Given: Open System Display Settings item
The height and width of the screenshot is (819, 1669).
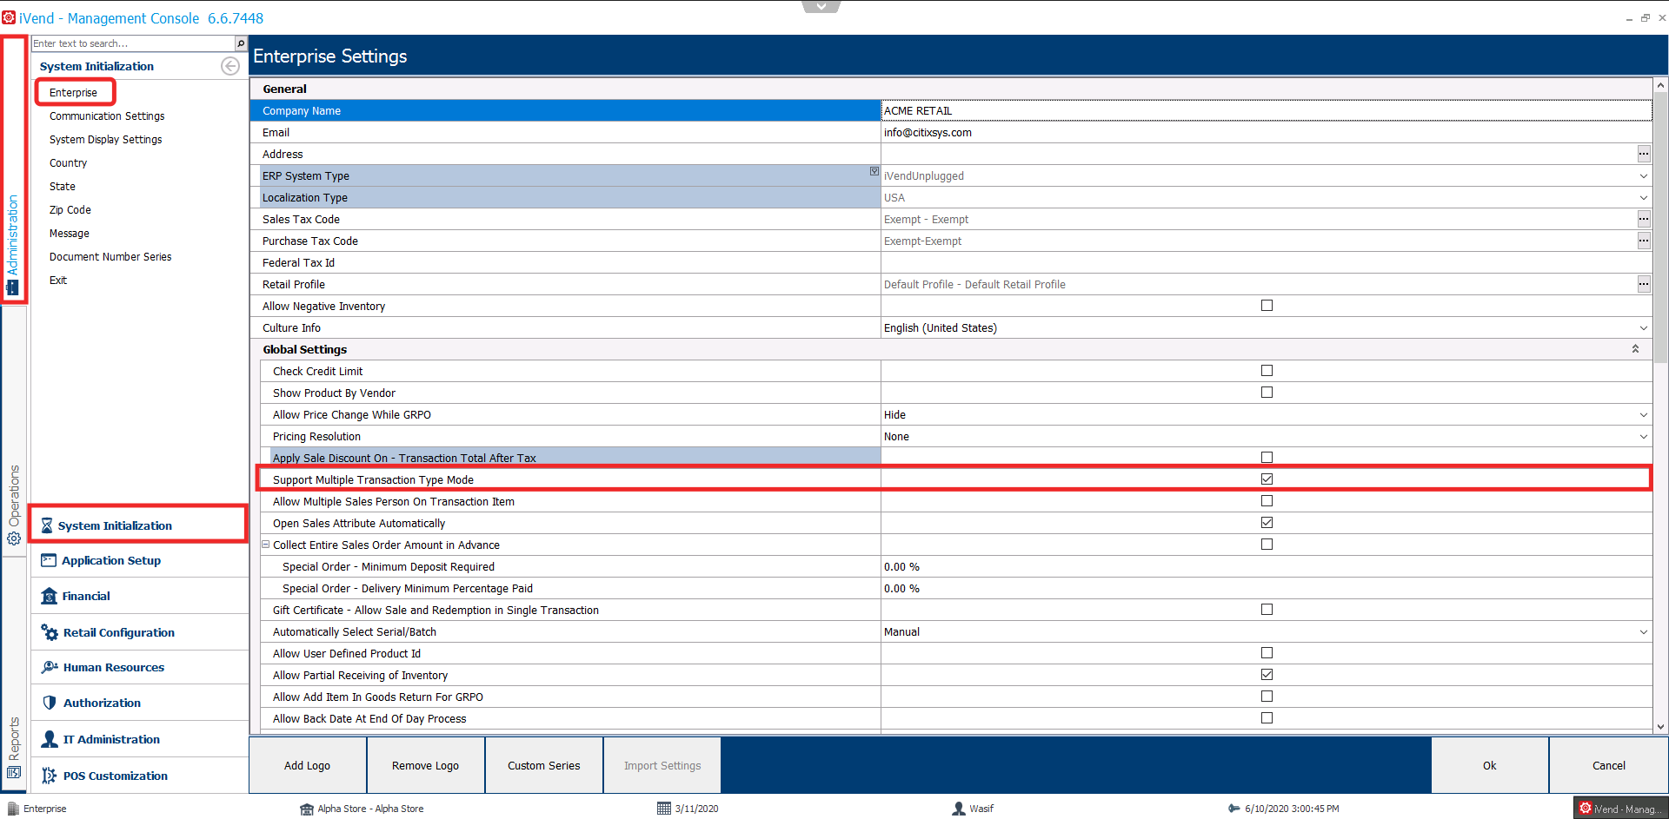Looking at the screenshot, I should (106, 140).
